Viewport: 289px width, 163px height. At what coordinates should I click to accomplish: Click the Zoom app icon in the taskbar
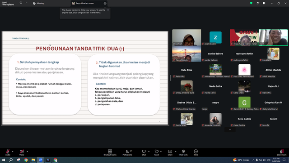click(x=41, y=160)
